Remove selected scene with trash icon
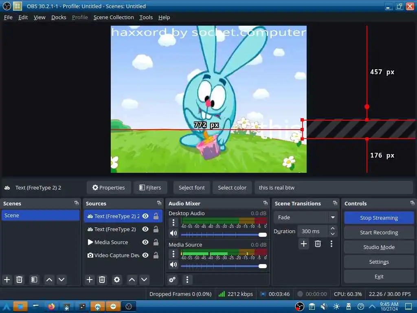The image size is (417, 313). click(x=19, y=280)
